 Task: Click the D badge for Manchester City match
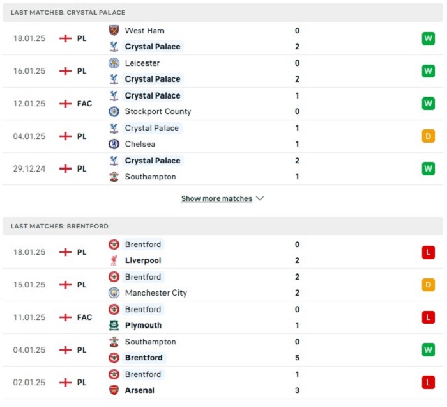pyautogui.click(x=428, y=285)
